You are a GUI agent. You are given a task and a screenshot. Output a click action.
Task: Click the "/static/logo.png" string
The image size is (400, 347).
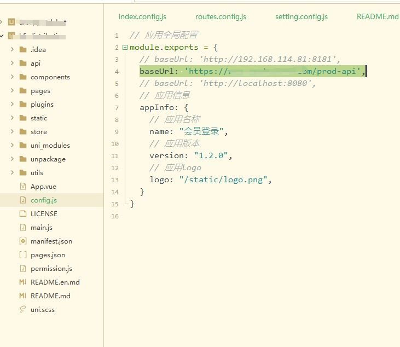(x=223, y=180)
